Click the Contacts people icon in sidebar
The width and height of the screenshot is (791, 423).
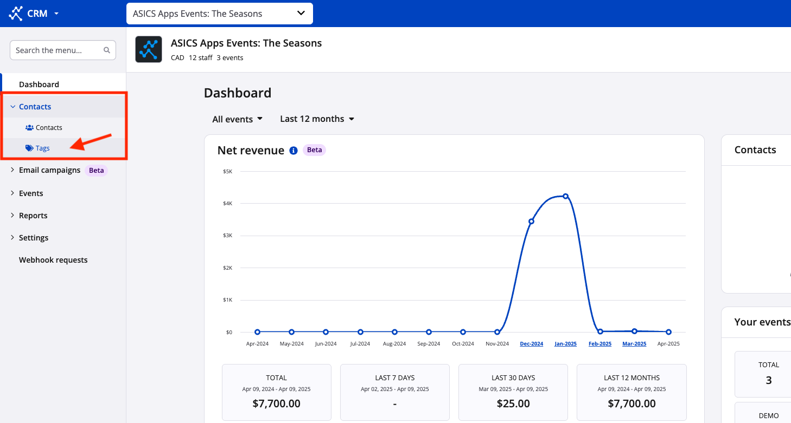coord(29,128)
